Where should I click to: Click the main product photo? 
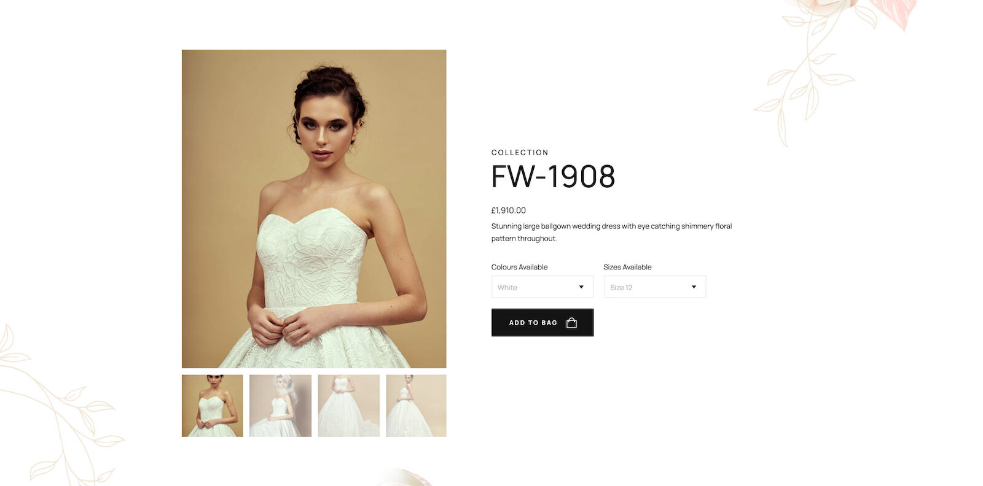[314, 209]
